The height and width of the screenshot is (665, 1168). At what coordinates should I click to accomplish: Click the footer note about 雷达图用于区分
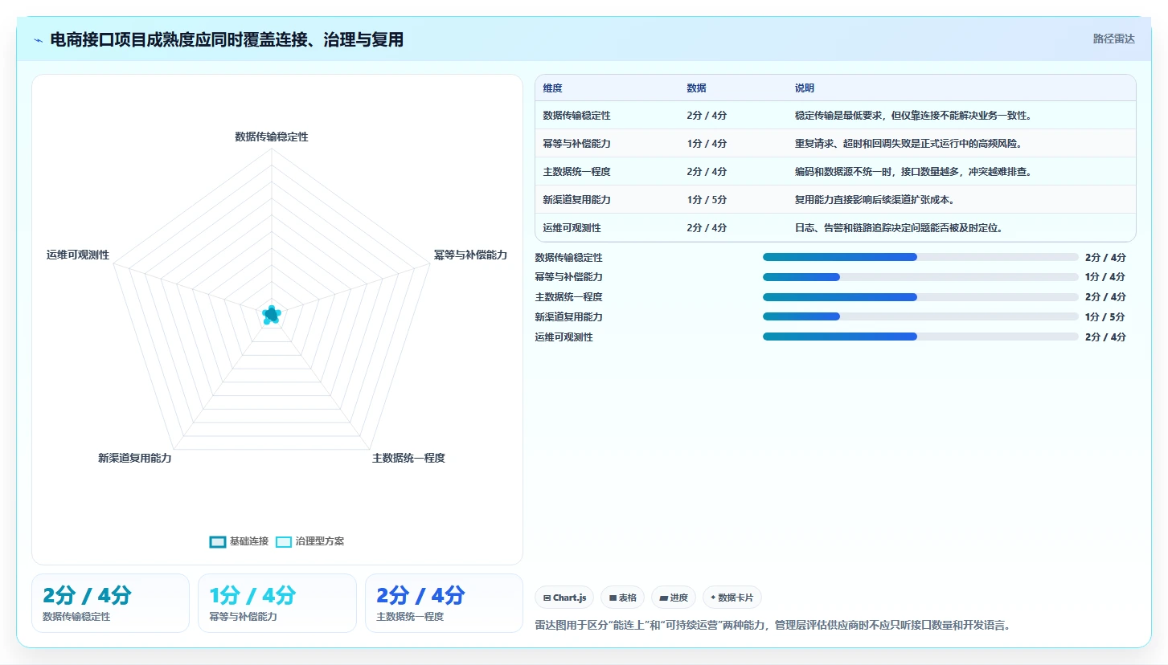tap(772, 625)
